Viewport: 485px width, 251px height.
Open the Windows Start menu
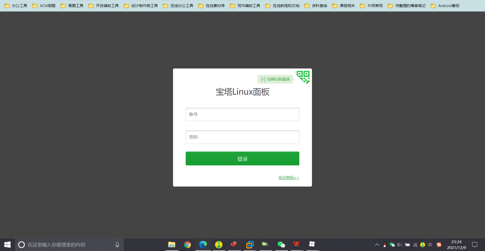point(7,245)
